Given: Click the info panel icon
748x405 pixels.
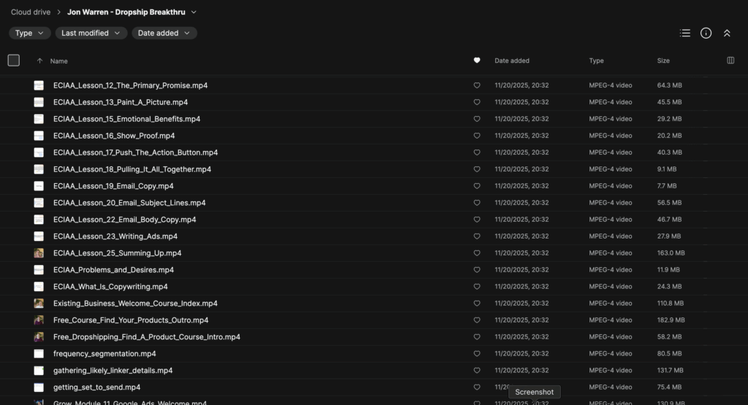Looking at the screenshot, I should 706,33.
